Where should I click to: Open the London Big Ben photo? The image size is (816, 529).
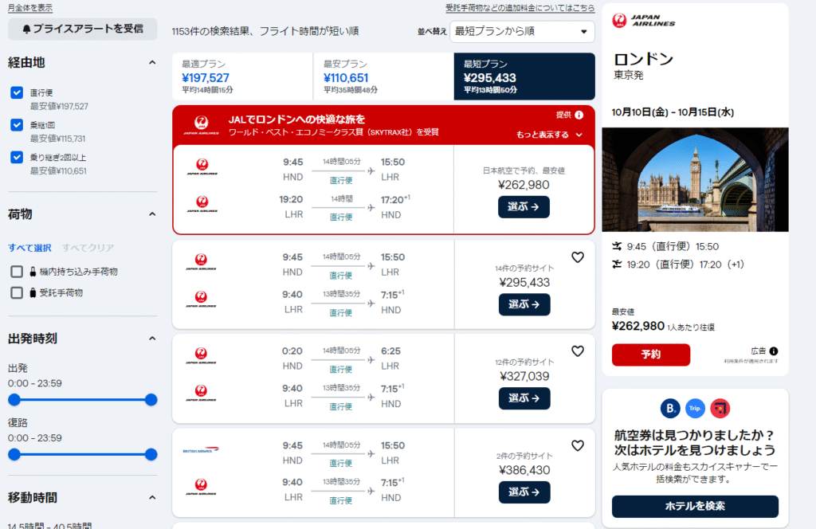[x=695, y=179]
